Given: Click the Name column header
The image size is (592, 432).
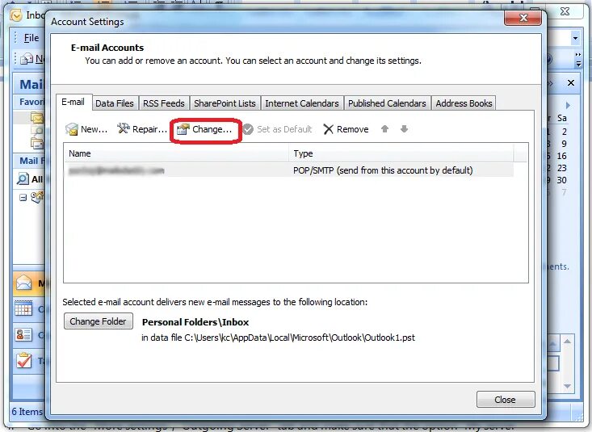Looking at the screenshot, I should (176, 153).
